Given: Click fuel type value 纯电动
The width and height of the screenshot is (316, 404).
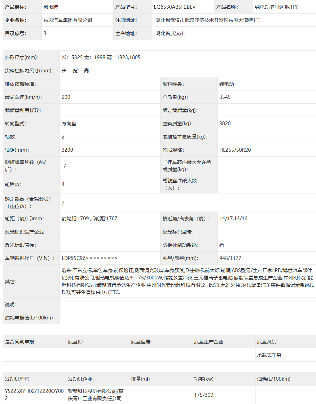Looking at the screenshot, I should [226, 84].
